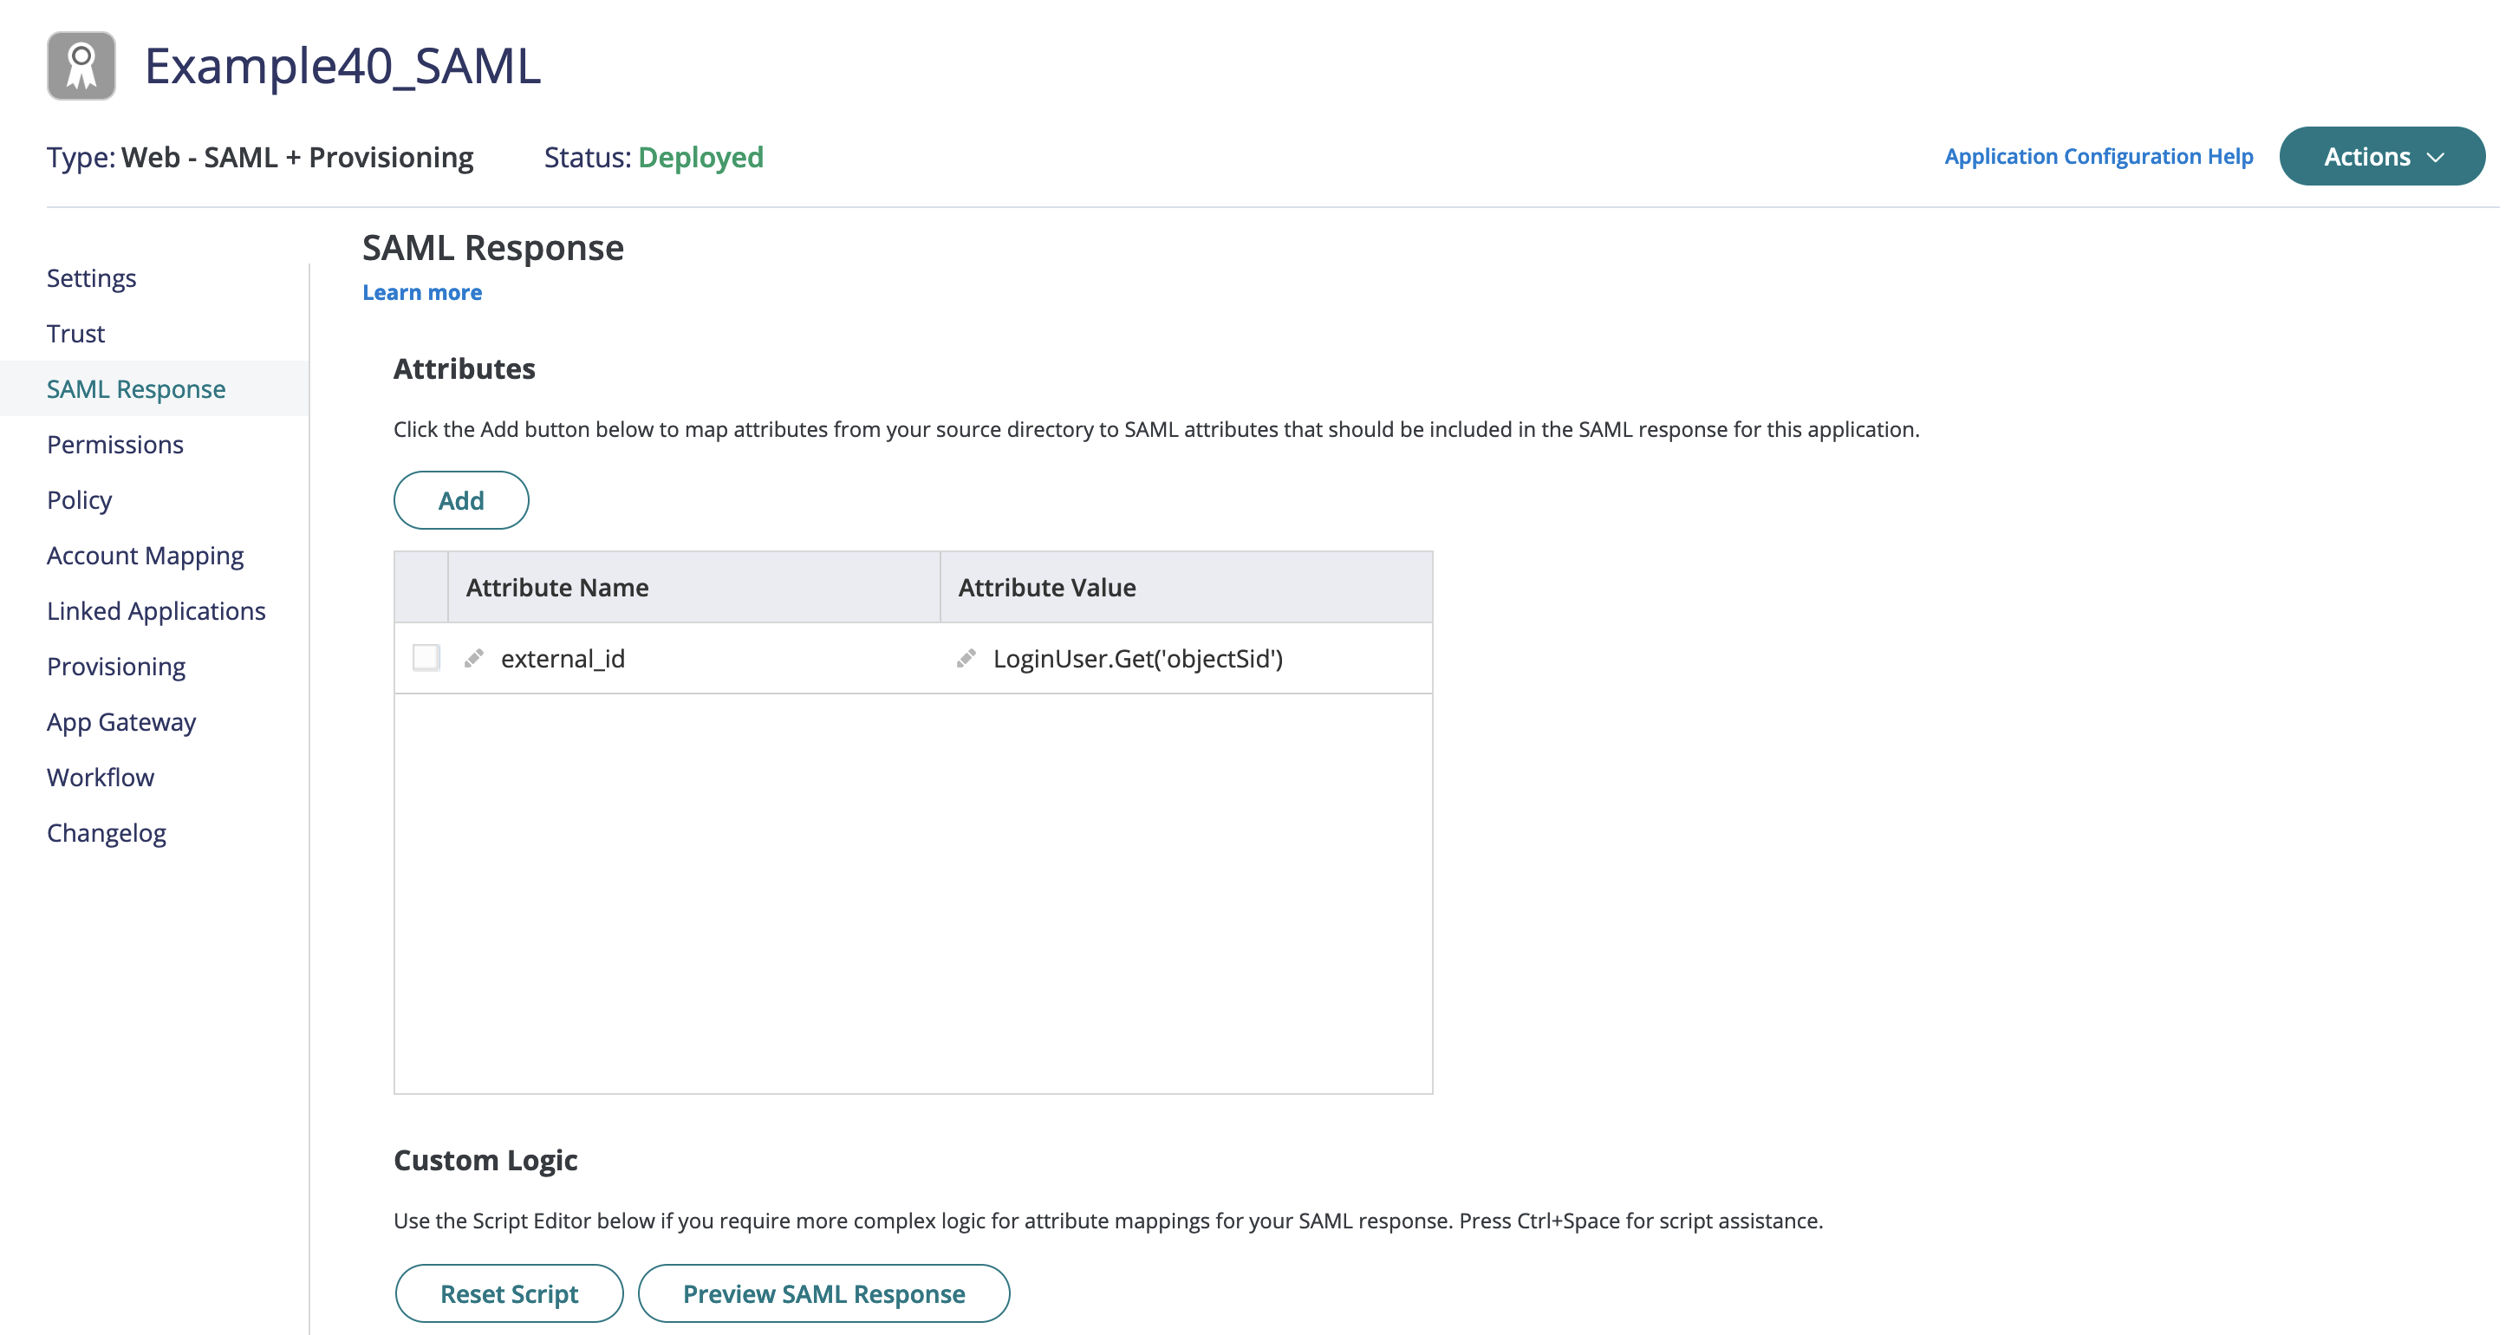Click the Attributes heading
Image resolution: width=2512 pixels, height=1335 pixels.
pos(465,368)
